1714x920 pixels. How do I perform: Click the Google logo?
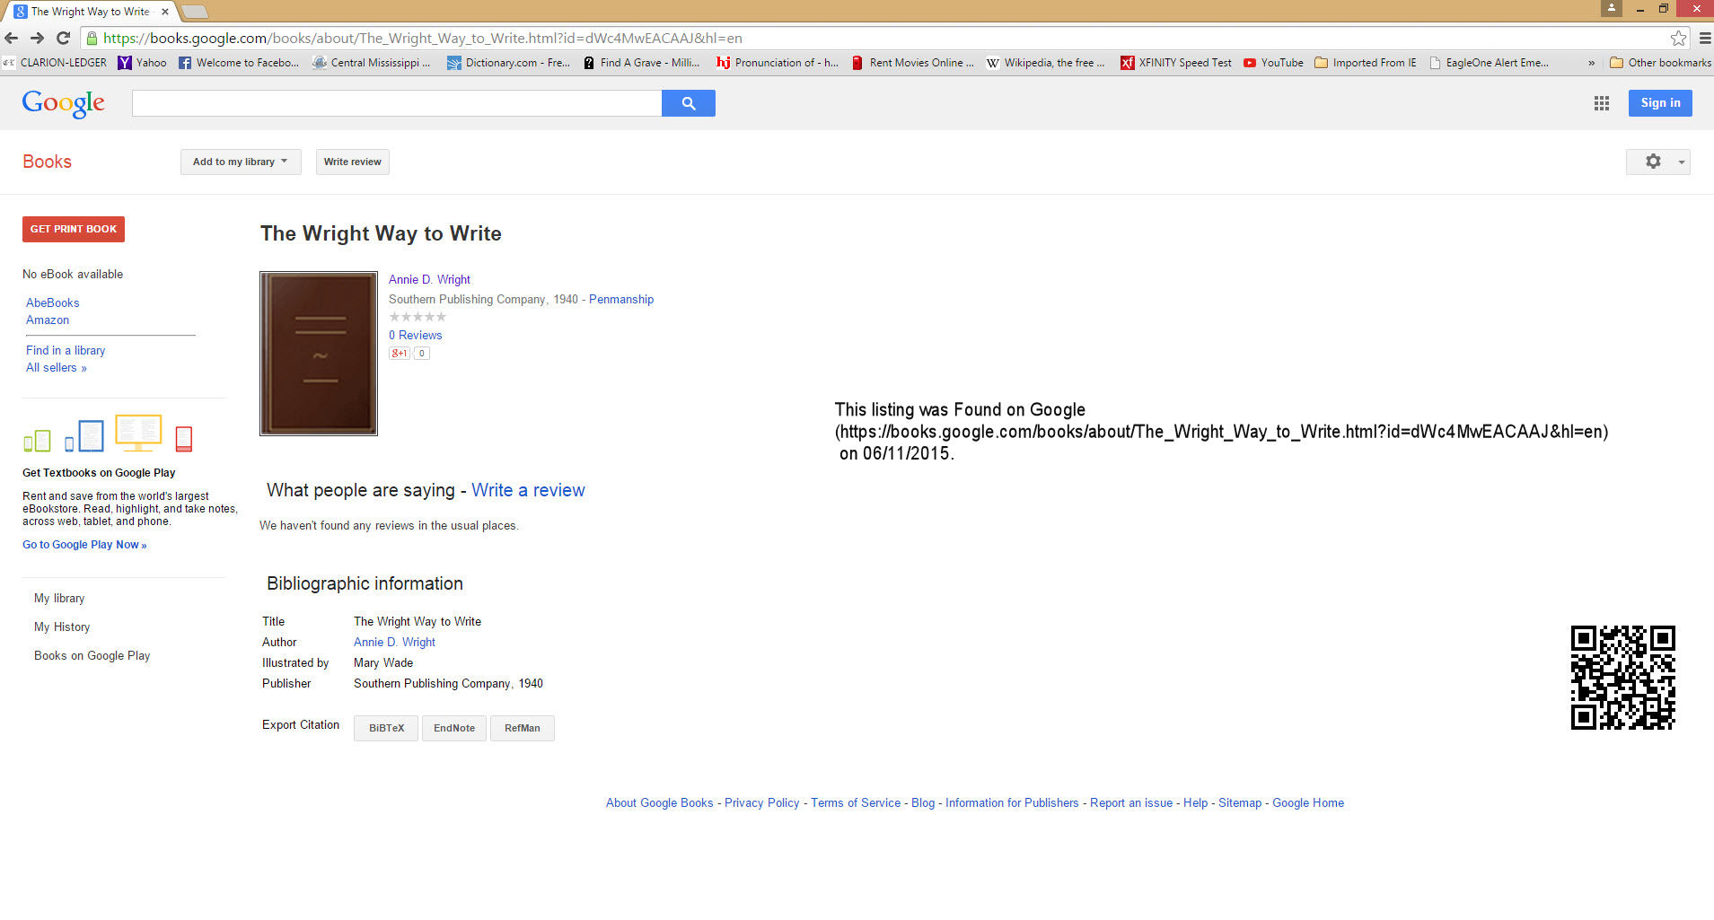pyautogui.click(x=64, y=103)
